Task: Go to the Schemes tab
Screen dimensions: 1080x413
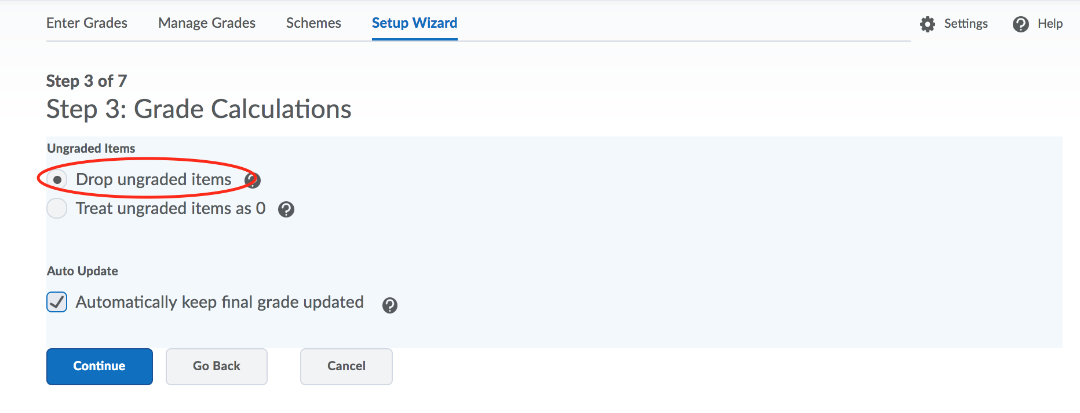Action: pyautogui.click(x=313, y=23)
